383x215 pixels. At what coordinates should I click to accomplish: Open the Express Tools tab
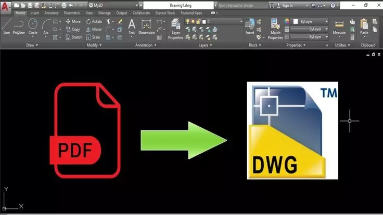point(165,13)
